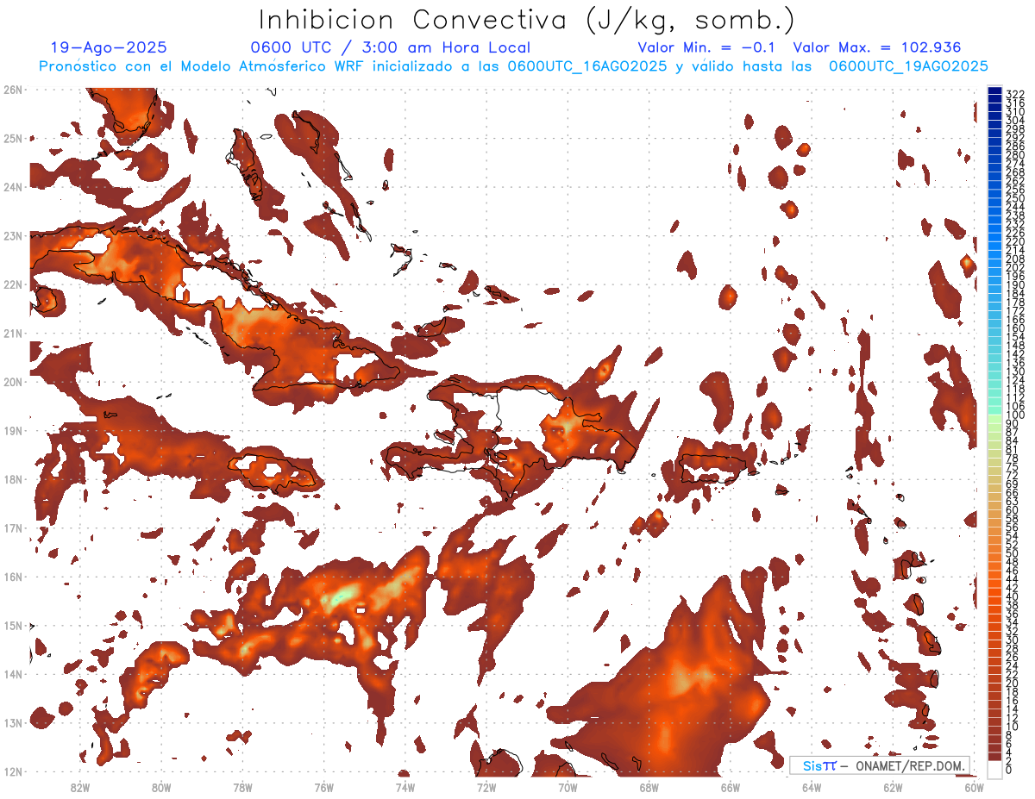Screen dimensions: 1035x799
Task: Click the '12N' latitude label
Action: [13, 771]
